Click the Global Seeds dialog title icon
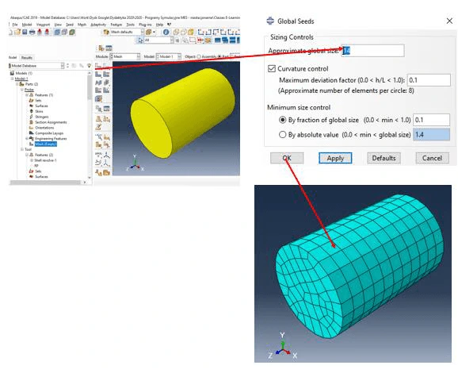Image resolution: width=458 pixels, height=373 pixels. (x=270, y=21)
